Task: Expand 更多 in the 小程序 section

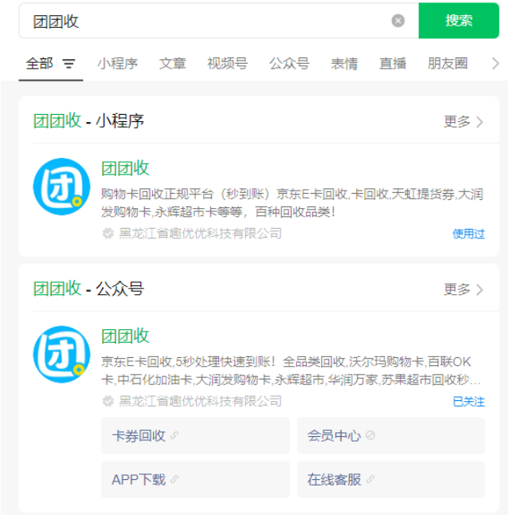Action: coord(464,121)
